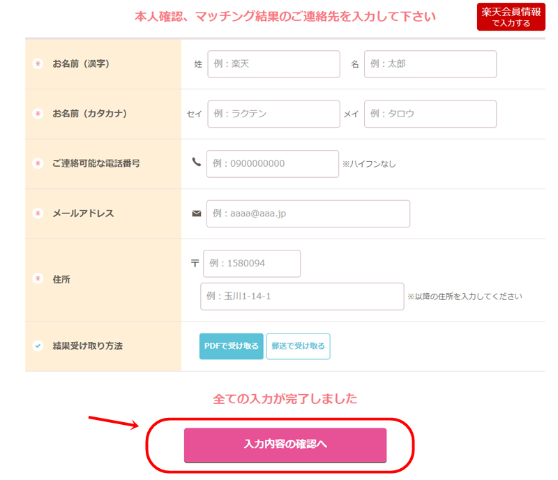558x480 pixels.
Task: Select the PDFで受け取る delivery option
Action: click(x=231, y=345)
